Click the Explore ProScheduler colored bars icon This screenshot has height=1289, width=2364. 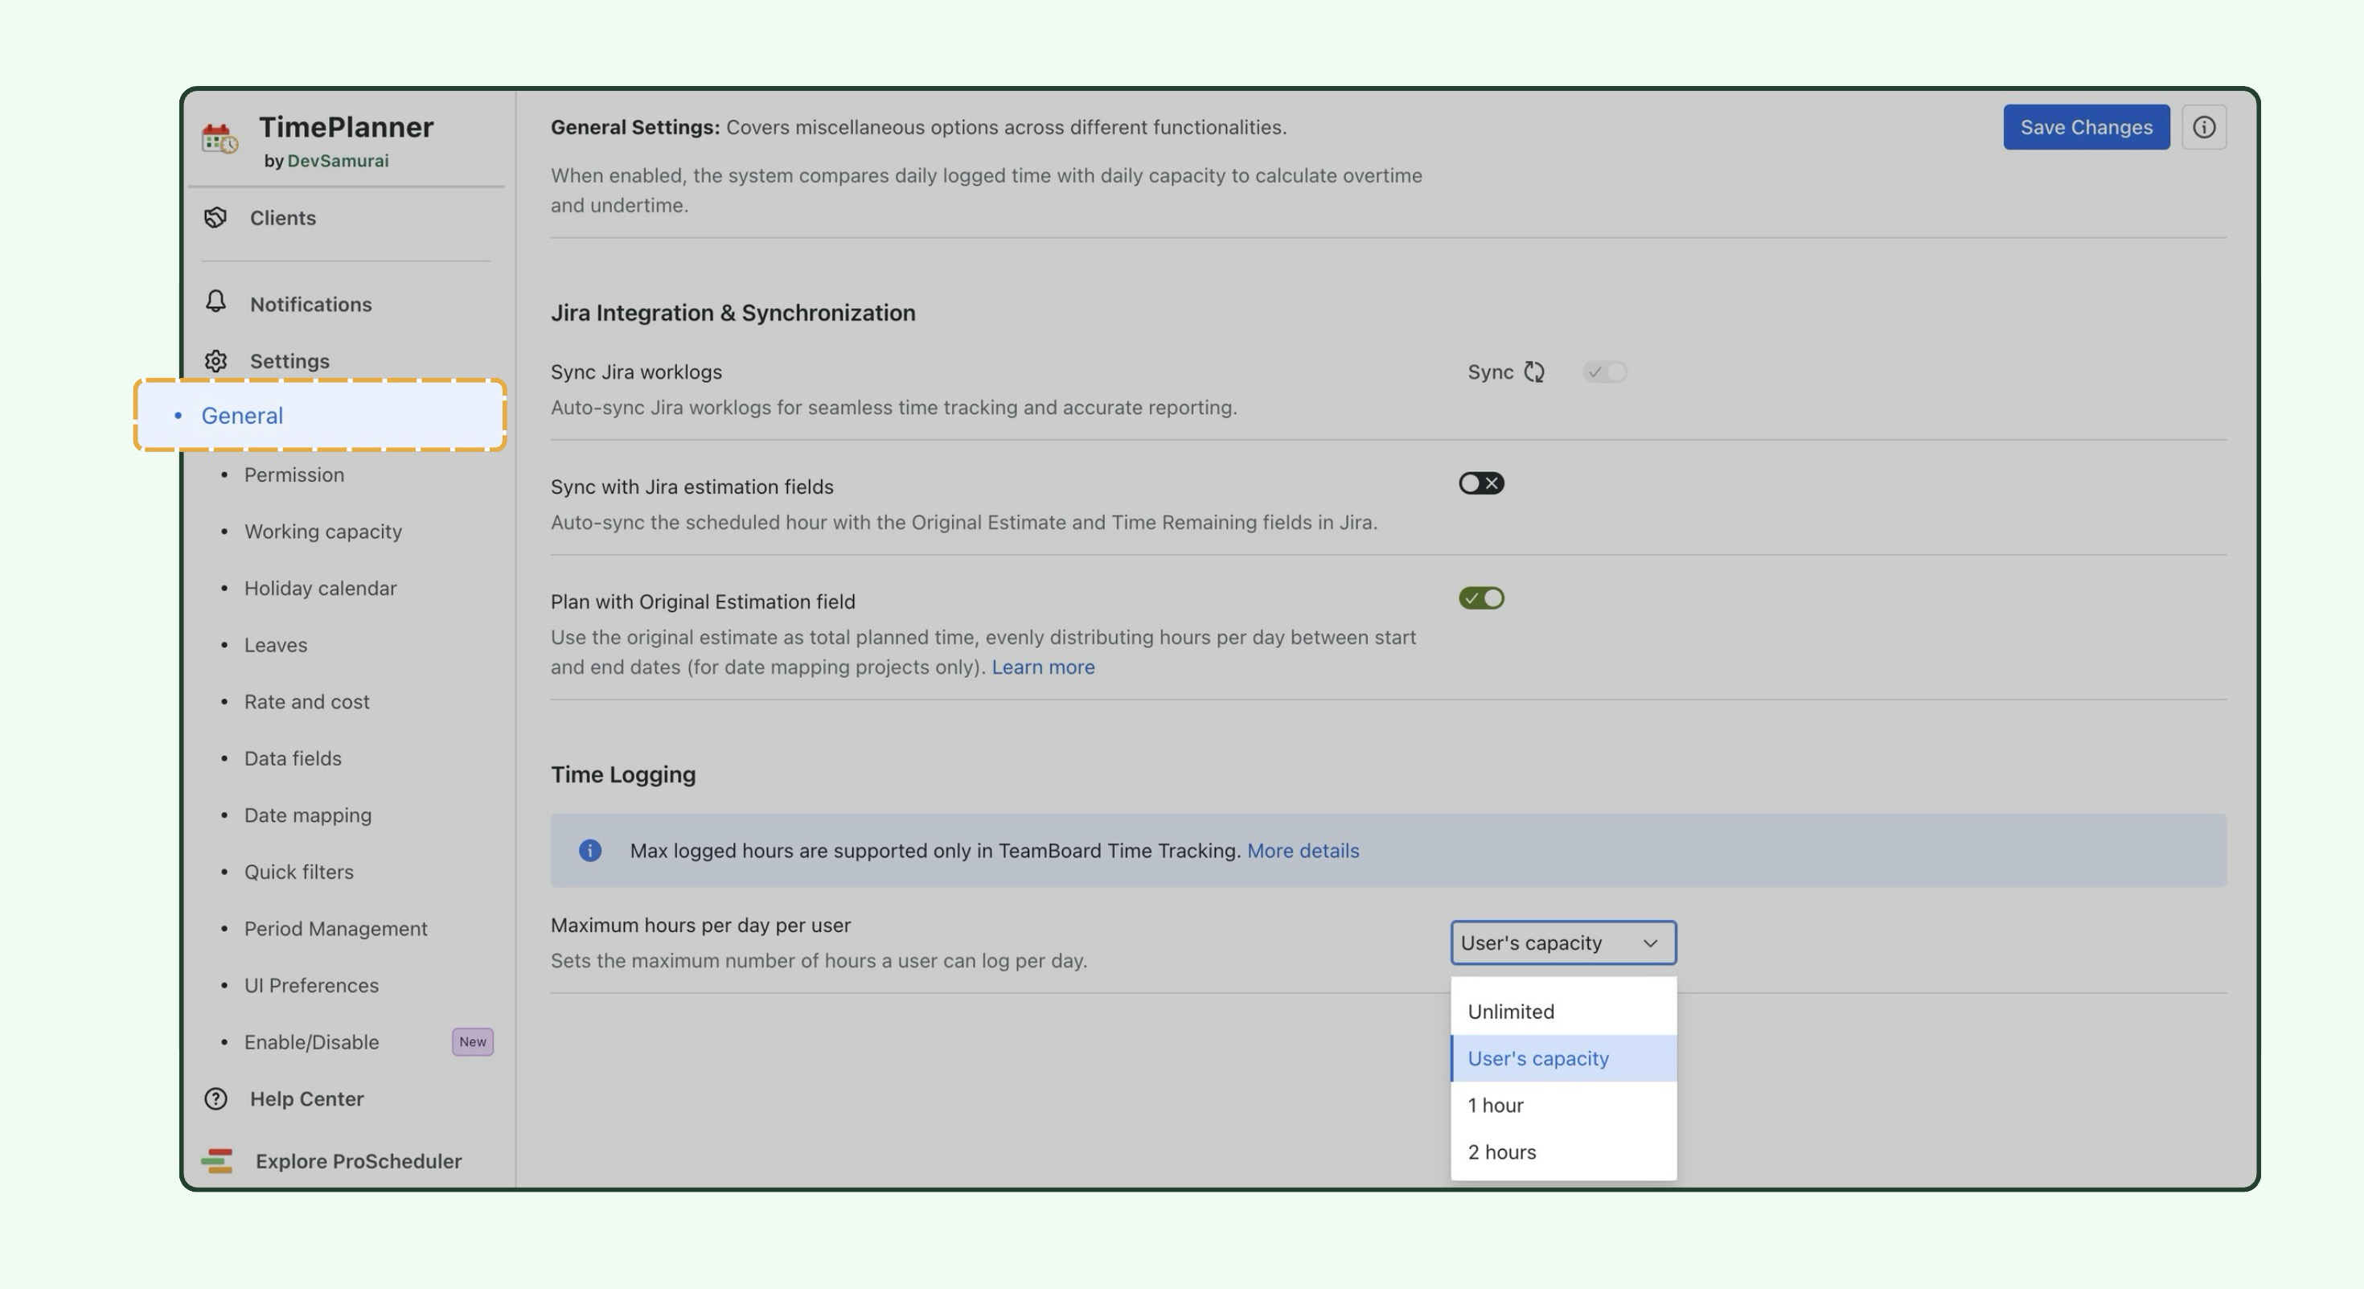[216, 1160]
